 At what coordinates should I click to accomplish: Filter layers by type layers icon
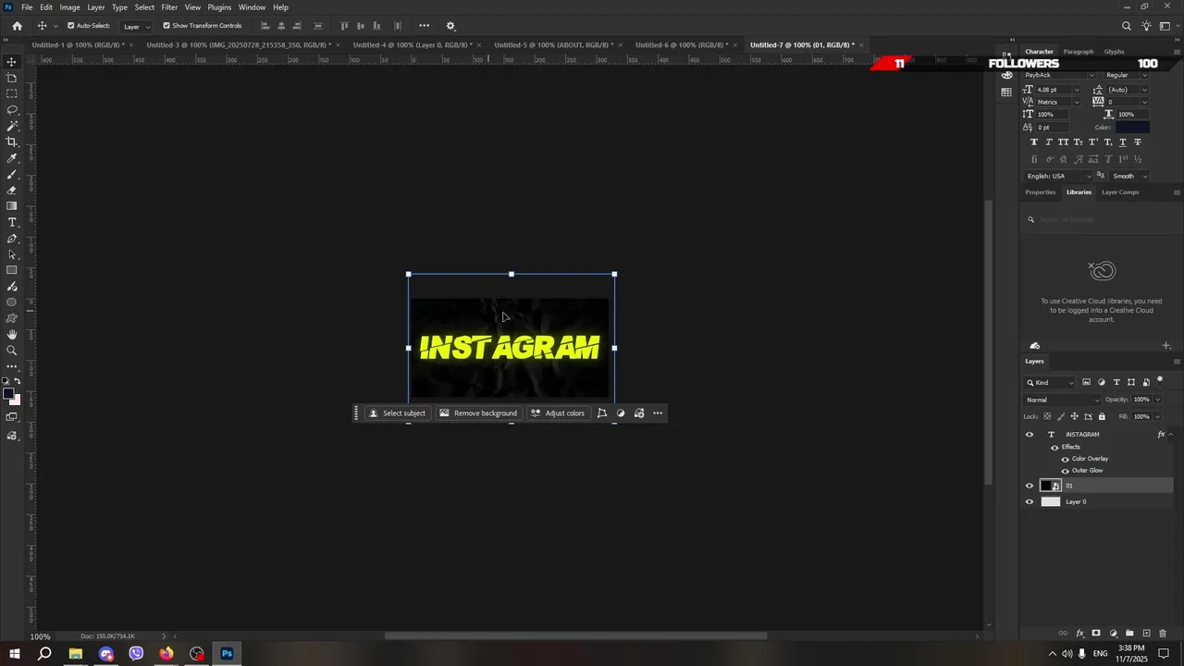pos(1116,382)
